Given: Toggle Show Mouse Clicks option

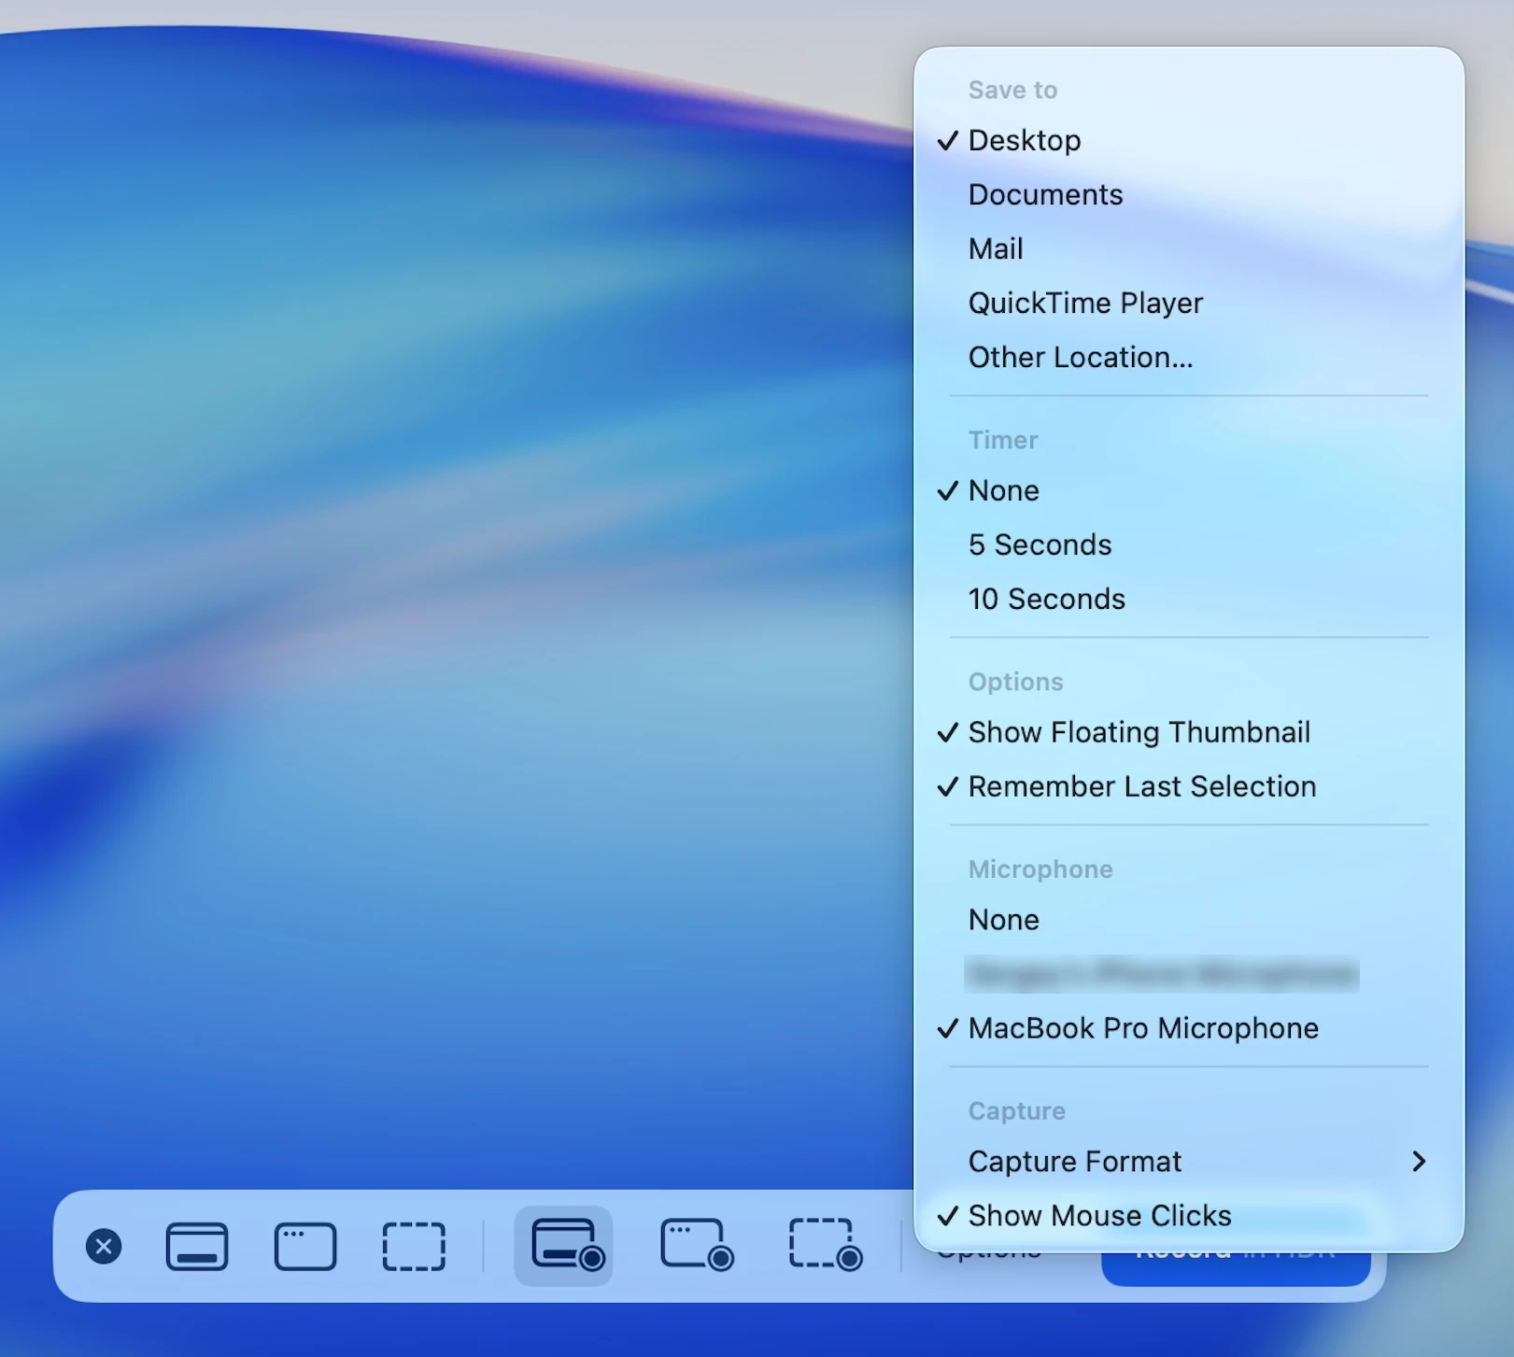Looking at the screenshot, I should pos(1189,1215).
